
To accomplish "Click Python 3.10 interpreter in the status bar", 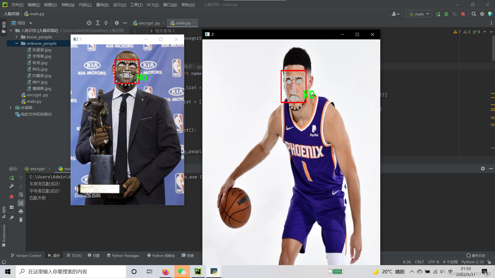I will point(472,262).
